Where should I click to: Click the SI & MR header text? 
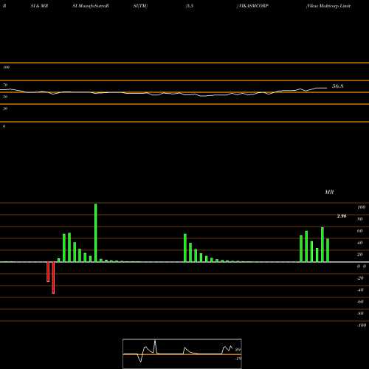coord(39,6)
